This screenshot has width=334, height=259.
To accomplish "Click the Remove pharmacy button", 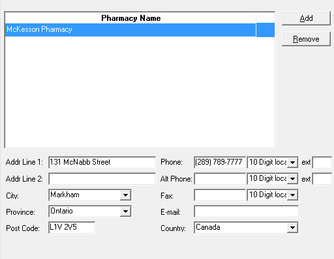I will [x=306, y=39].
